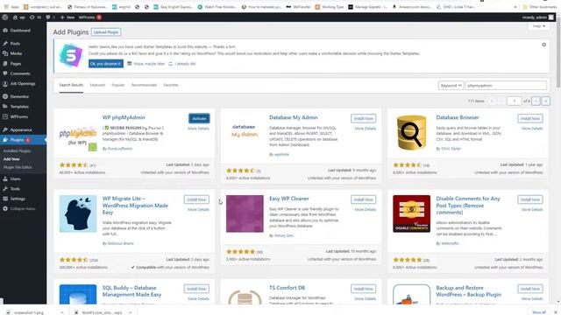Install the TS Comfort DB plugin
The height and width of the screenshot is (315, 561).
363,289
